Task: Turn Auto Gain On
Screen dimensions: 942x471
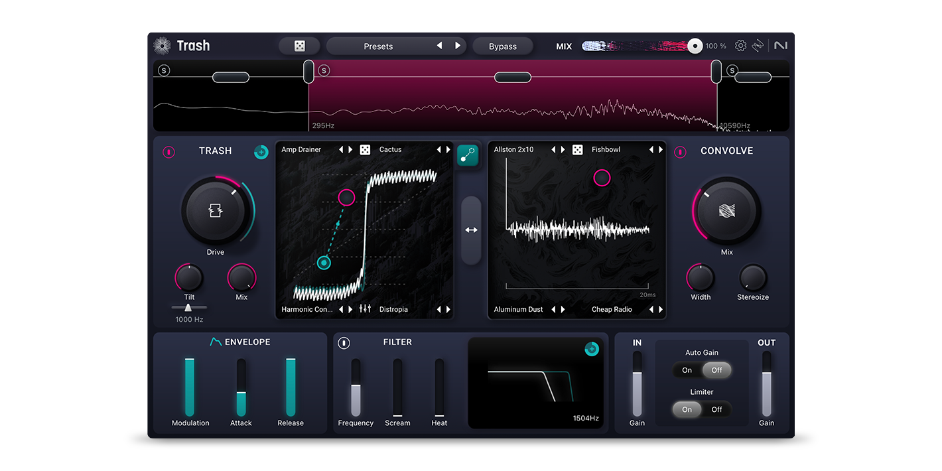Action: point(687,370)
